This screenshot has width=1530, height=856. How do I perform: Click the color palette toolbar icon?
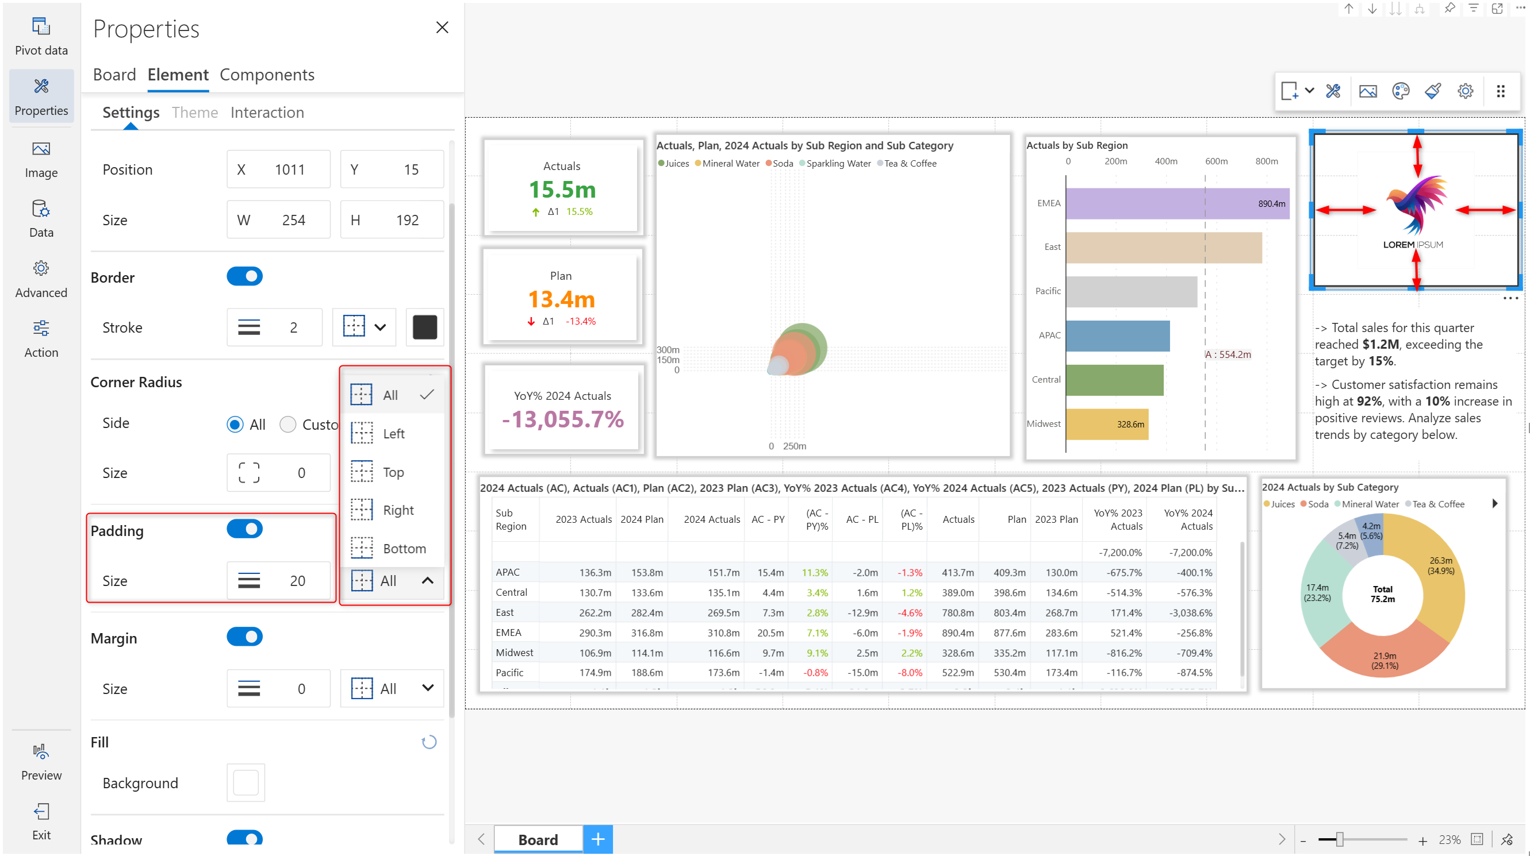click(x=1400, y=91)
